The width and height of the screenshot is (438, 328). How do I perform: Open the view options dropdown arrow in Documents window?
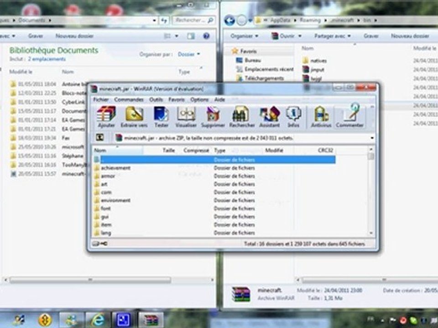tap(177, 36)
